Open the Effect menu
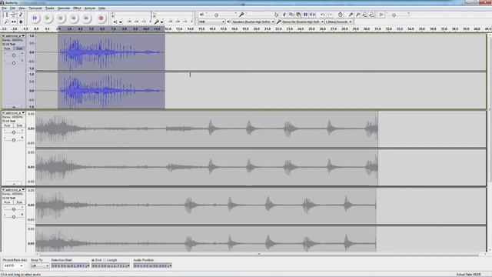The width and height of the screenshot is (492, 277). (x=77, y=8)
